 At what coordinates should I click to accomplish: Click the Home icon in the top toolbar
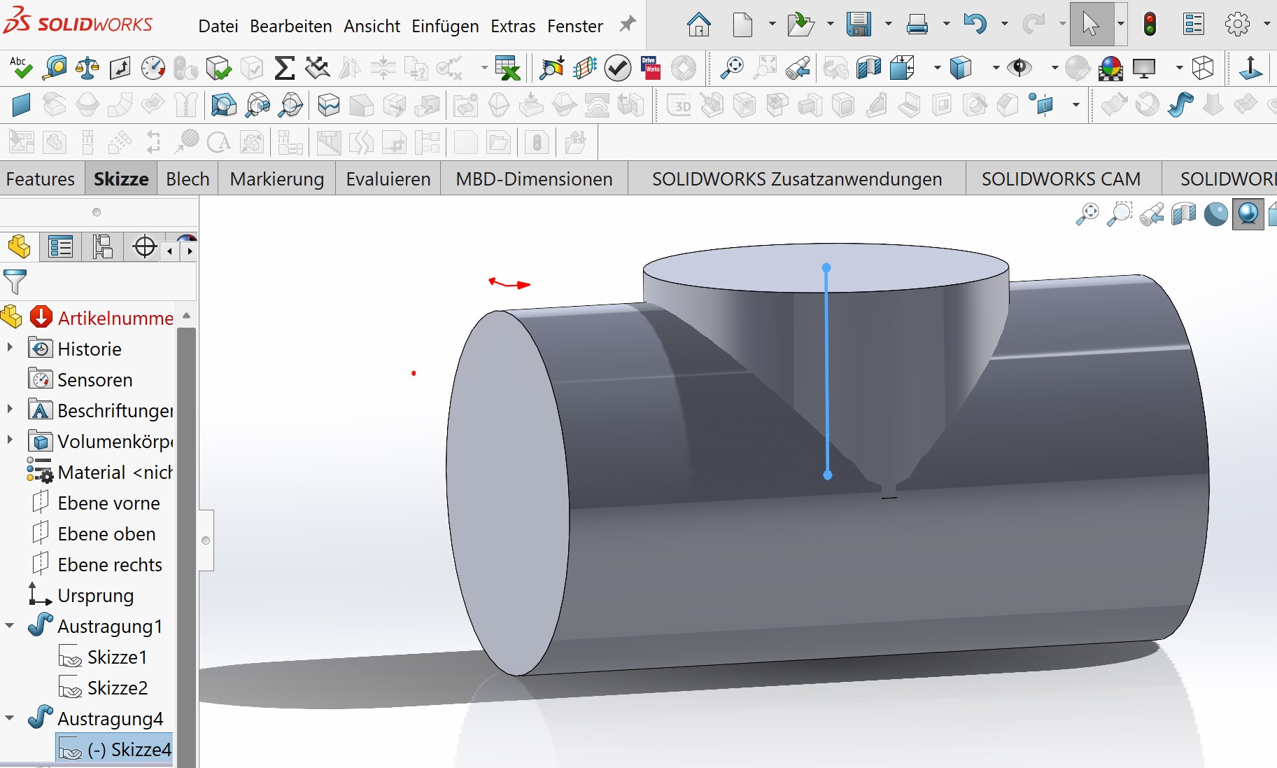tap(698, 25)
